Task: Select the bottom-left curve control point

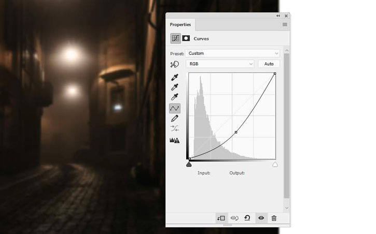Action: coord(190,158)
